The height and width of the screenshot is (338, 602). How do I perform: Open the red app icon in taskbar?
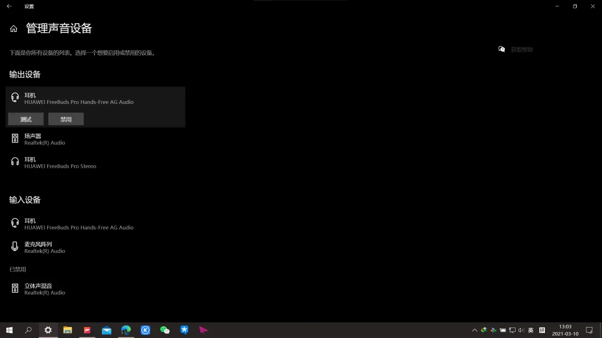(x=87, y=330)
